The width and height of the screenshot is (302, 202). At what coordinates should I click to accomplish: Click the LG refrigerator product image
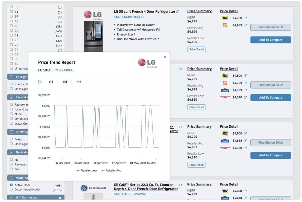click(93, 36)
